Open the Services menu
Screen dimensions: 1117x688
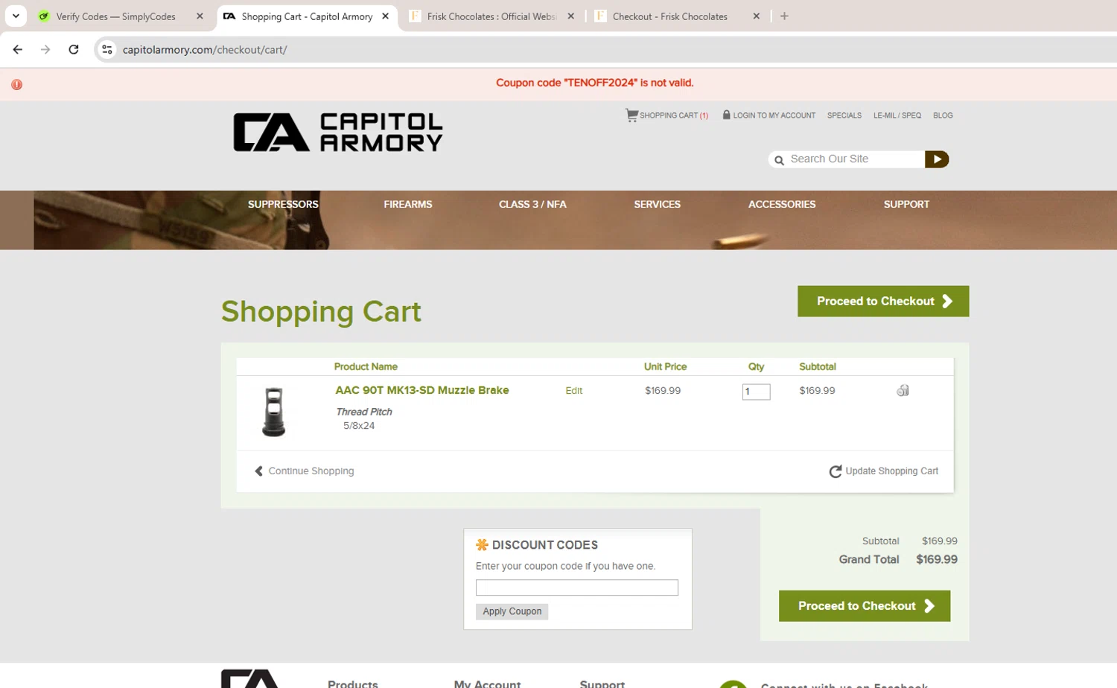point(657,204)
